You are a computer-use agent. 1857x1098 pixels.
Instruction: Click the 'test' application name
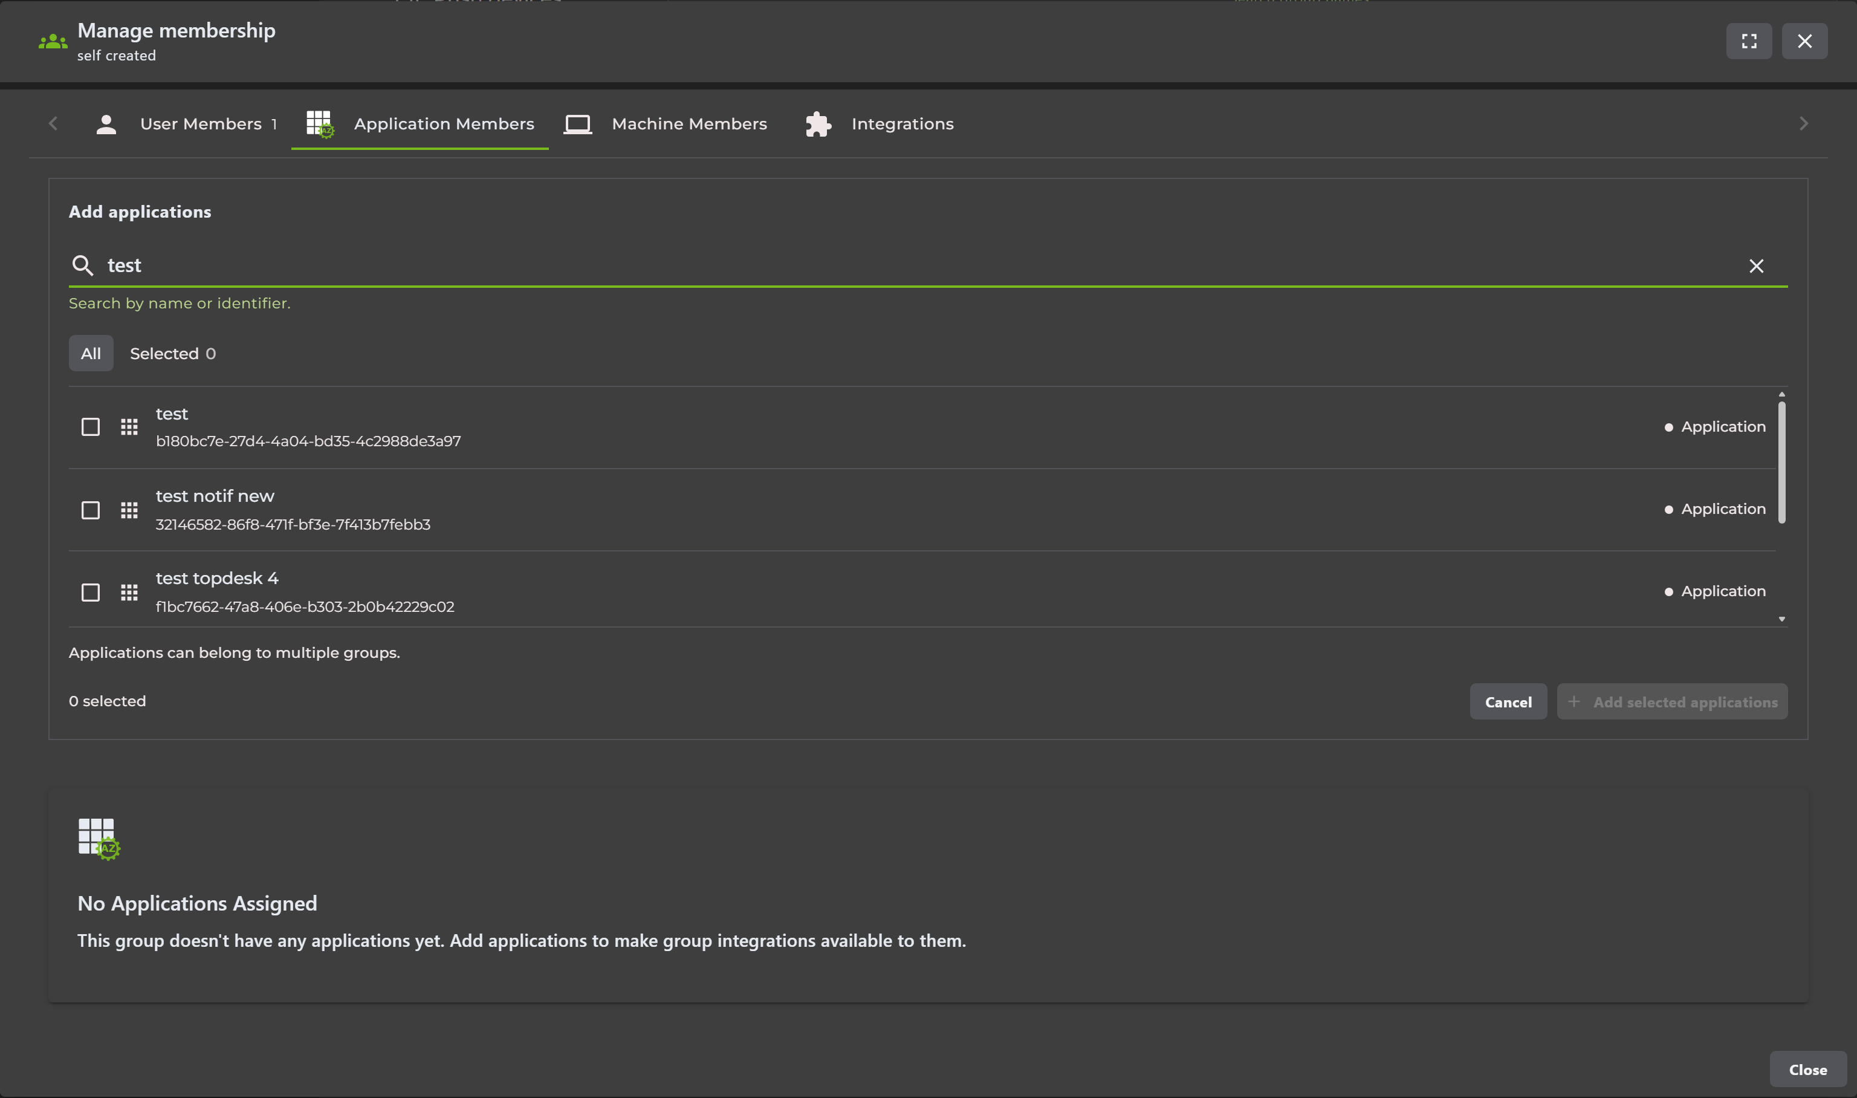[x=172, y=414]
